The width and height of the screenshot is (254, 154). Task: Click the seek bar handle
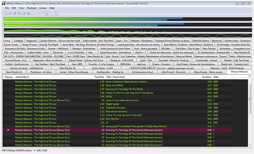click(x=56, y=13)
